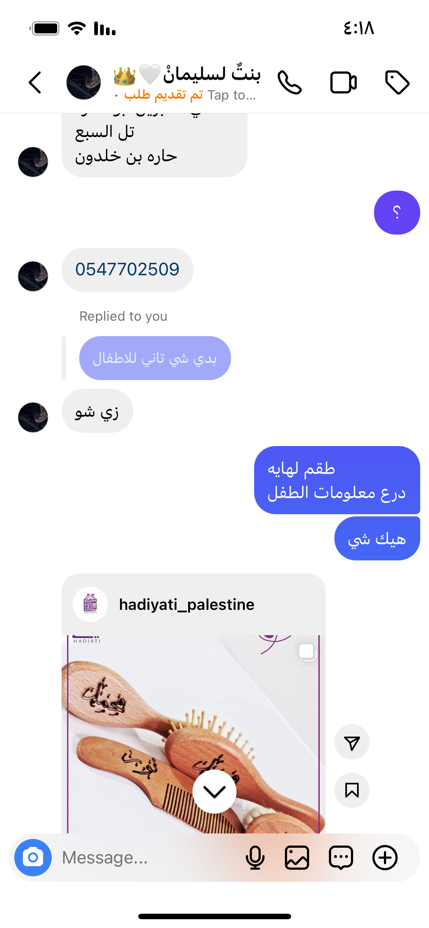The width and height of the screenshot is (429, 928).
Task: Focus the Message text field
Action: click(147, 858)
